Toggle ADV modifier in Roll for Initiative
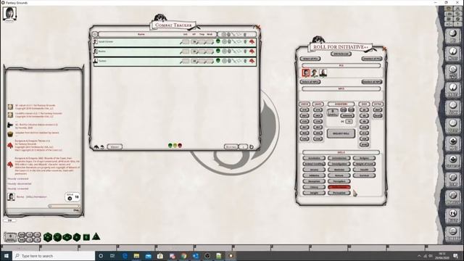 [343, 109]
